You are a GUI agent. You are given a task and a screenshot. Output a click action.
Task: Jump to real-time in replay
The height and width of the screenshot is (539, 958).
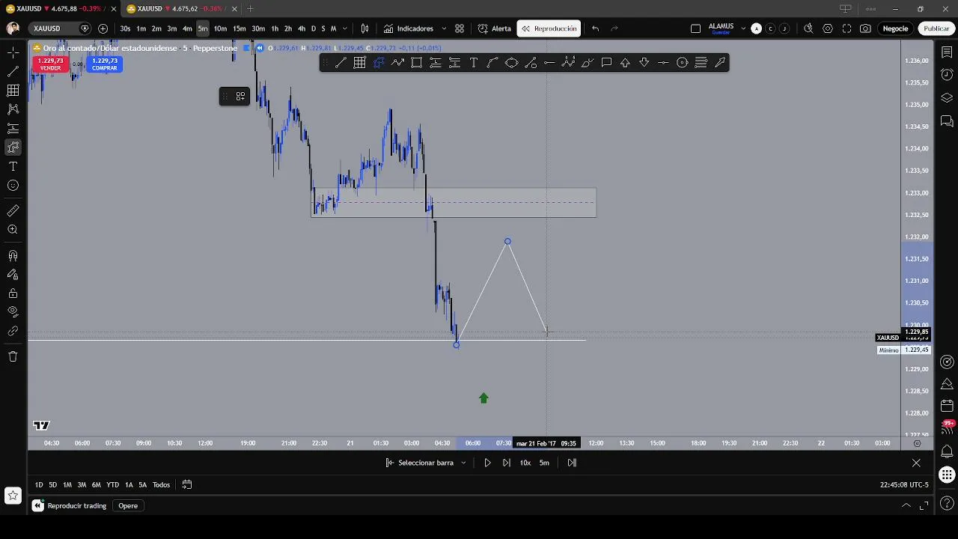pyautogui.click(x=572, y=463)
